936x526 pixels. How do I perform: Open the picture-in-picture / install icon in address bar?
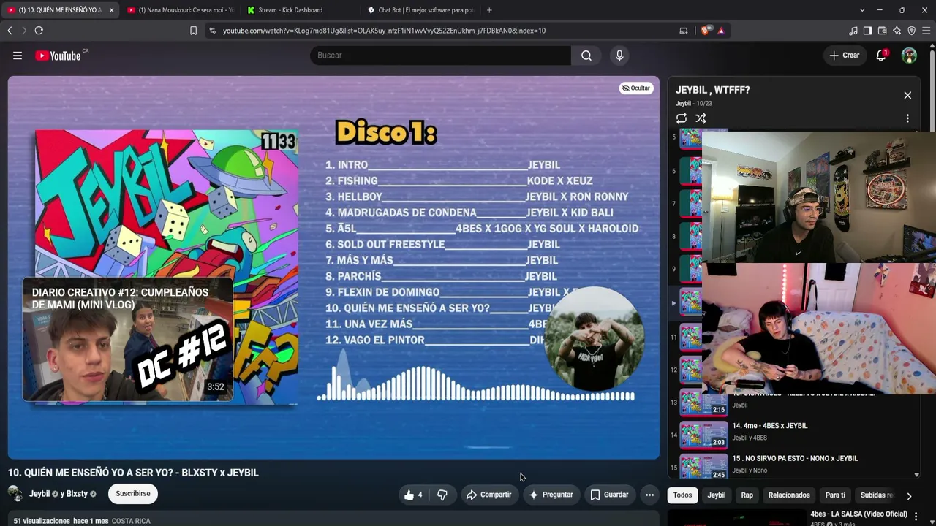[x=684, y=31]
